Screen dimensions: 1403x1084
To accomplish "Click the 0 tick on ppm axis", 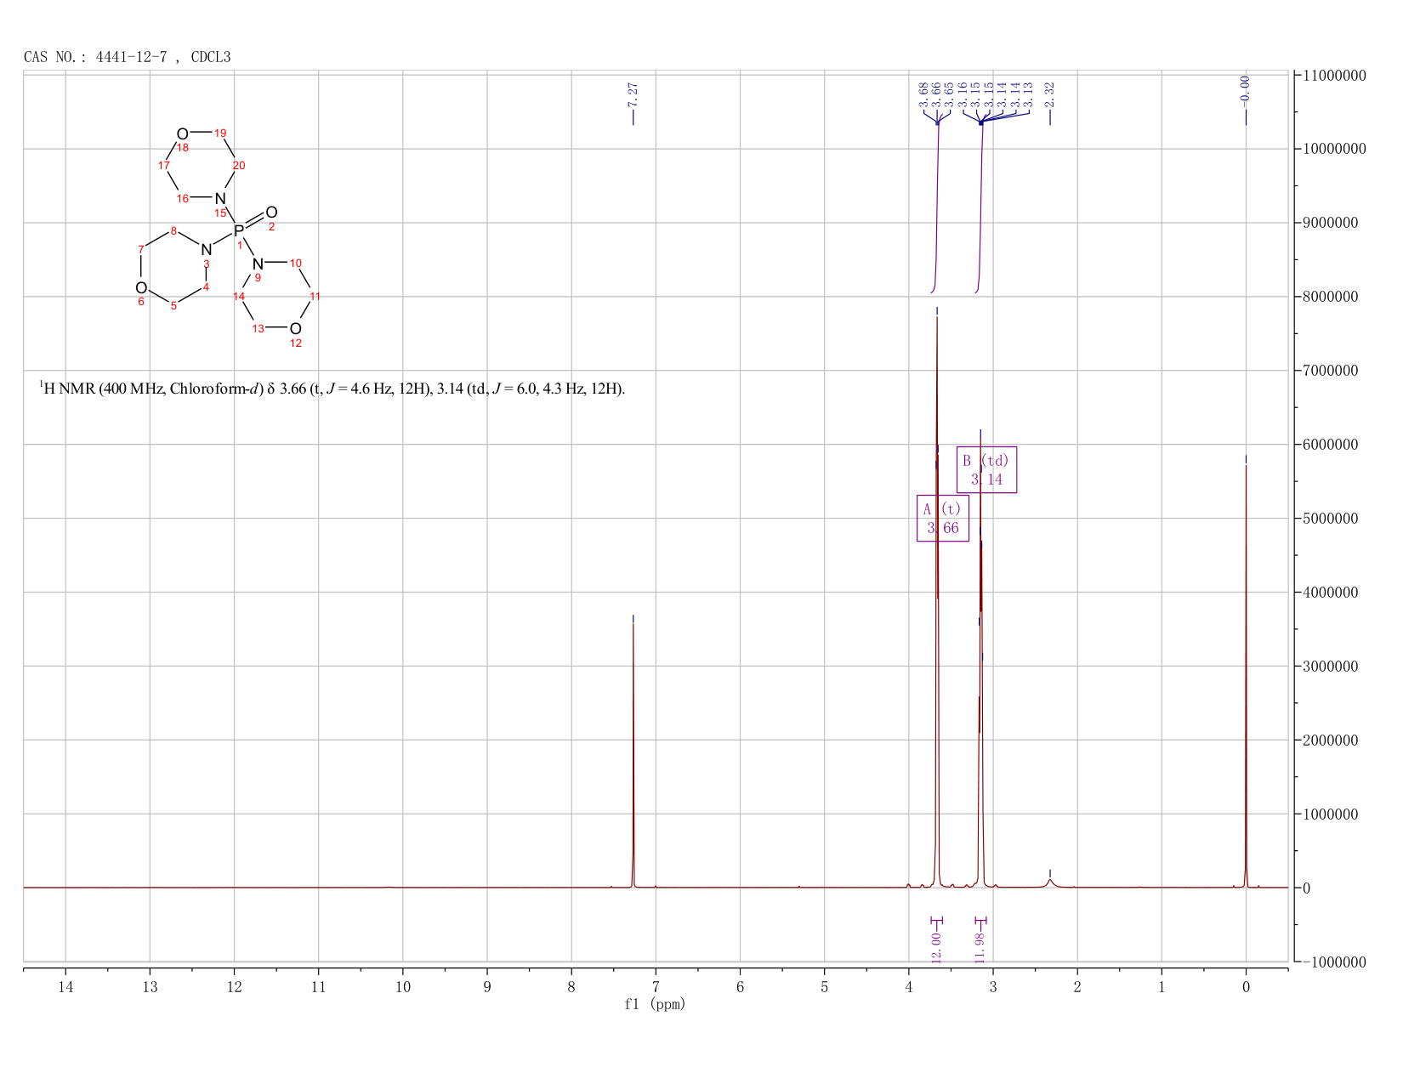I will pos(1246,986).
